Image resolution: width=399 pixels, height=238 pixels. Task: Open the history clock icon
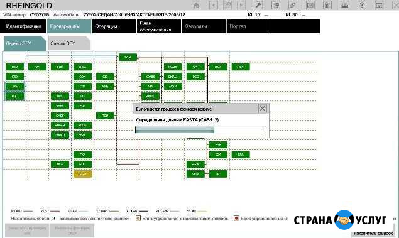point(227,6)
